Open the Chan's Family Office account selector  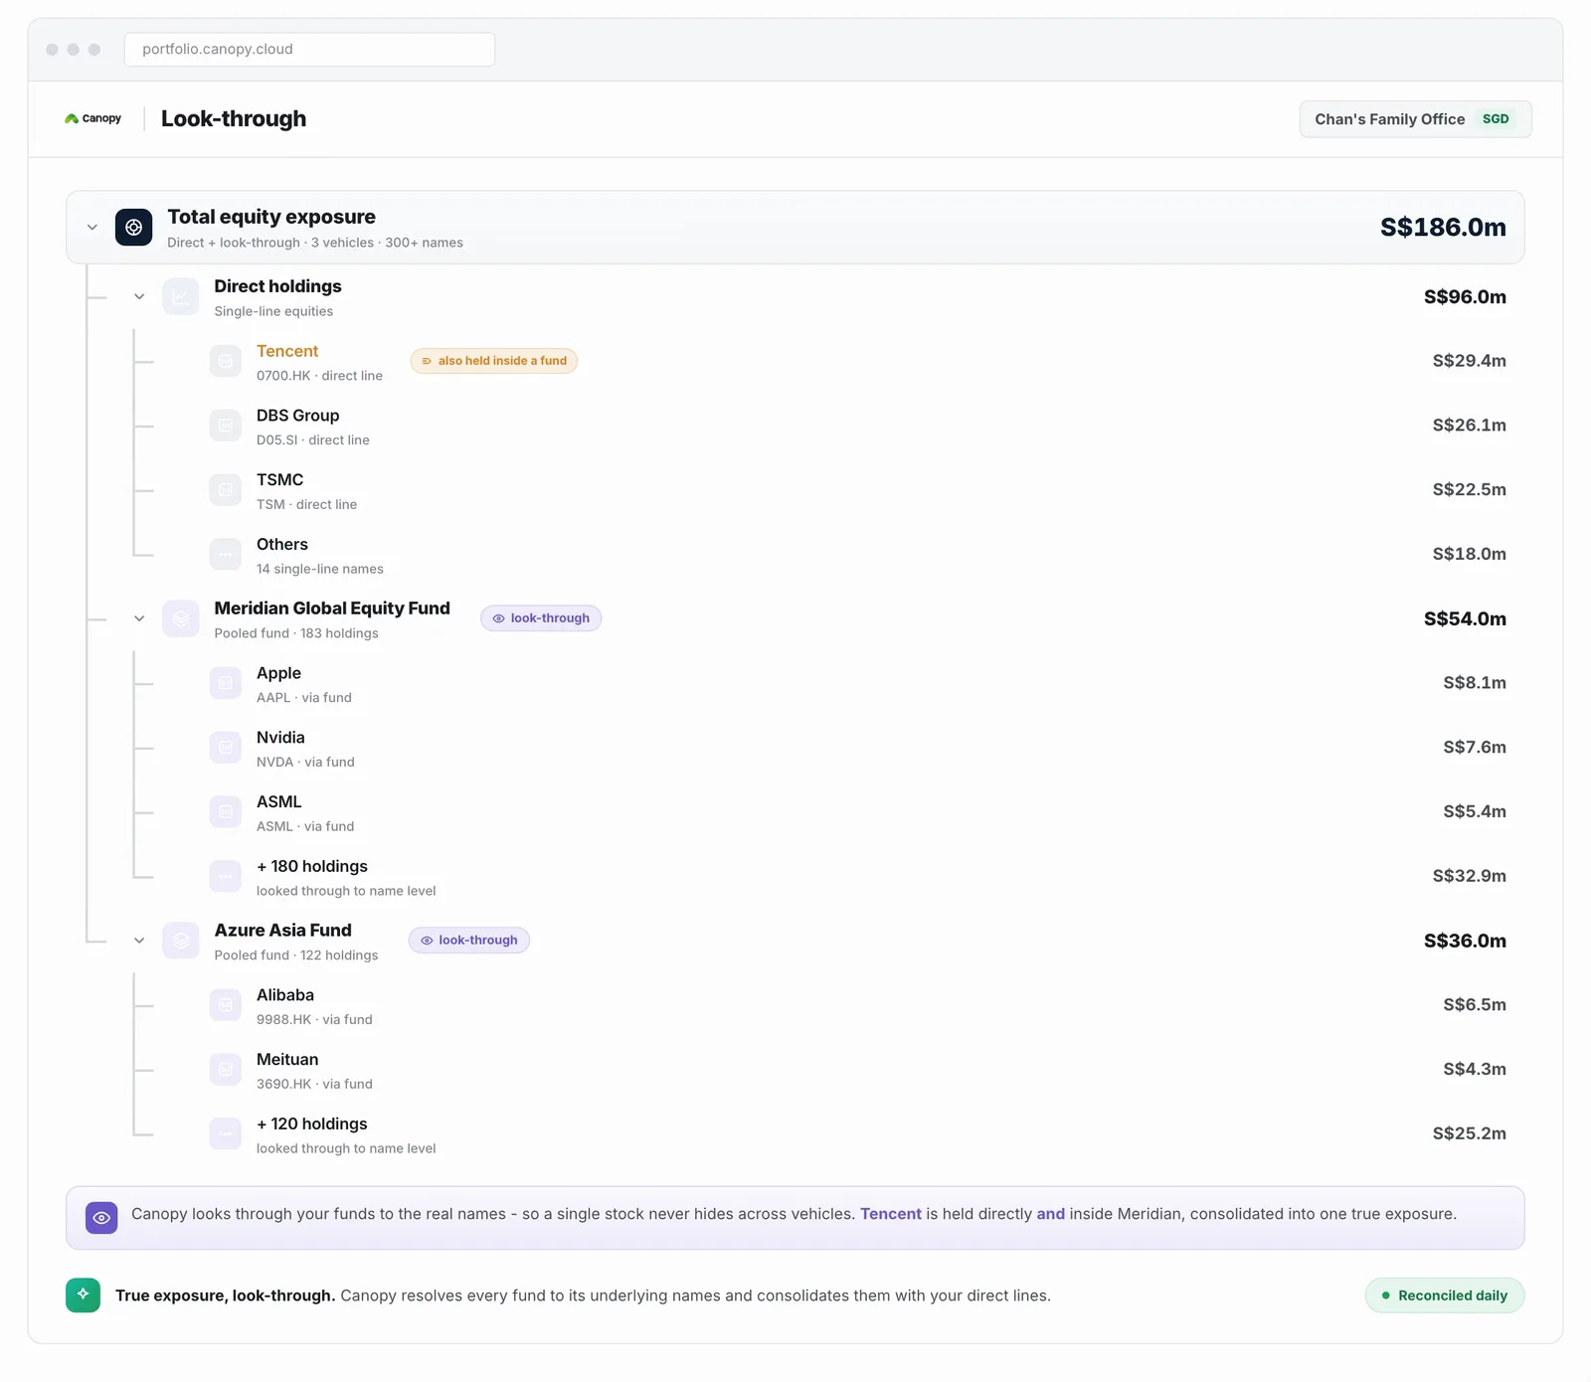1415,119
